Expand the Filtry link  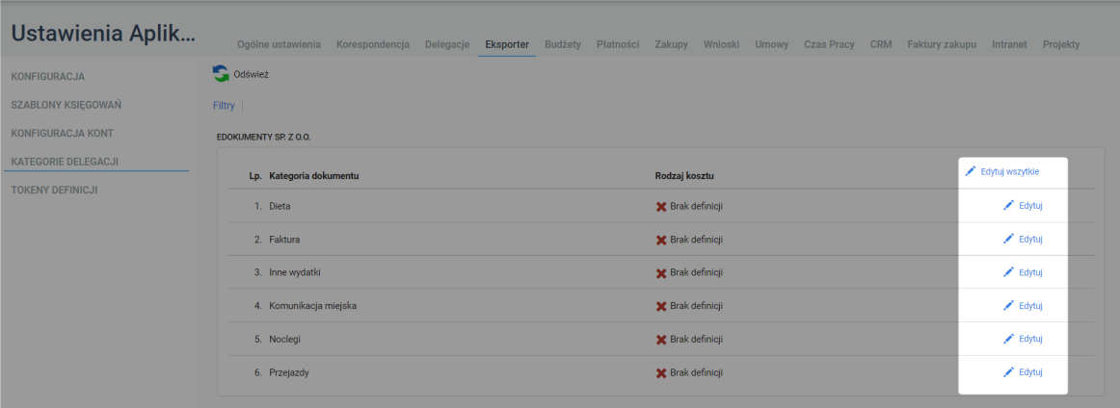click(224, 106)
